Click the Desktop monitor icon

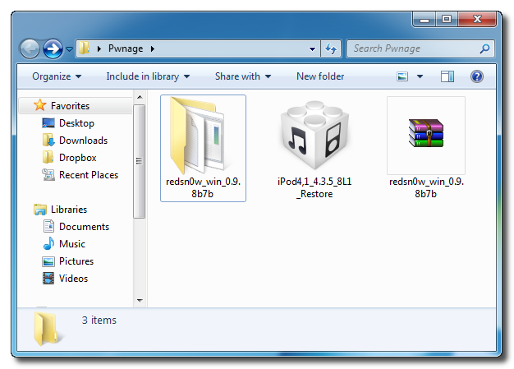(48, 123)
